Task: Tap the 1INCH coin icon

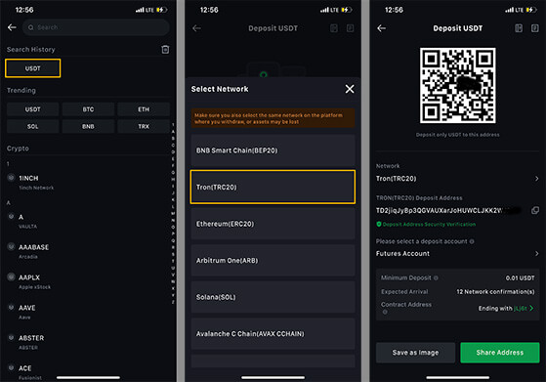Action: (x=11, y=178)
